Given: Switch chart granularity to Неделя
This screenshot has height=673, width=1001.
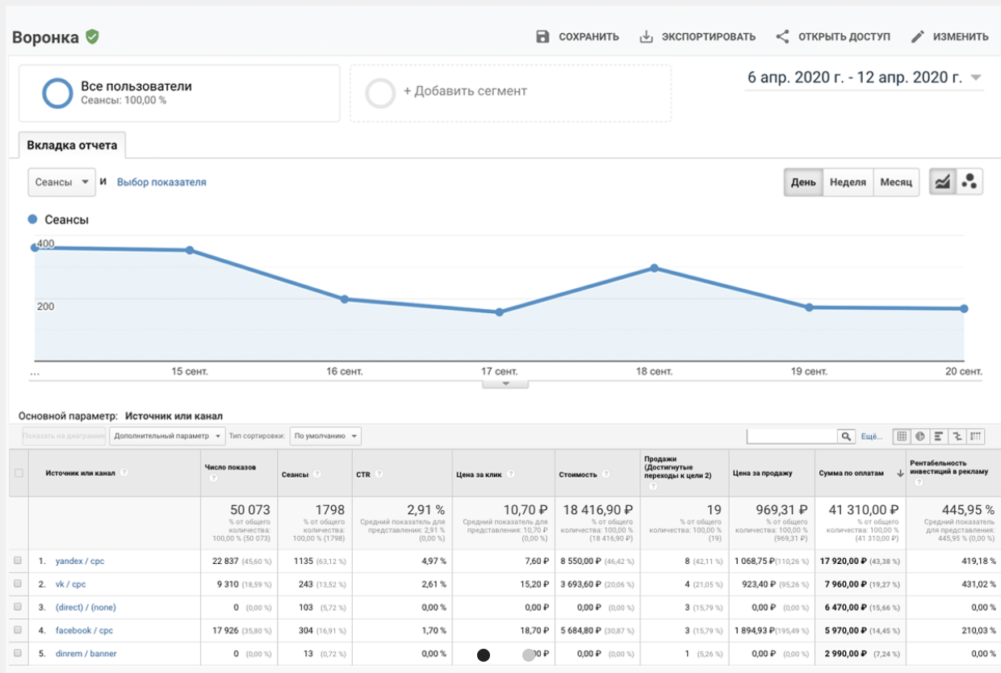Looking at the screenshot, I should pyautogui.click(x=848, y=182).
